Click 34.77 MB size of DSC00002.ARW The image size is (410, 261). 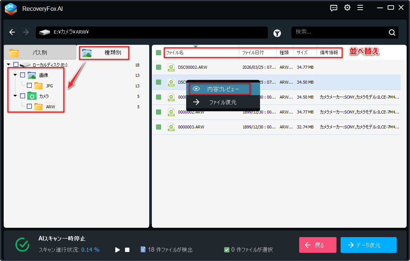pyautogui.click(x=305, y=67)
